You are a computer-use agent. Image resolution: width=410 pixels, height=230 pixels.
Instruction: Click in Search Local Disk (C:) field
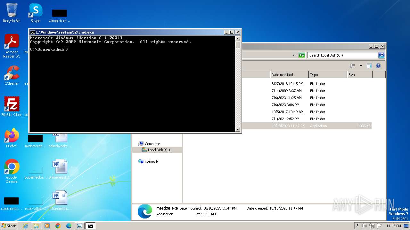(x=342, y=55)
